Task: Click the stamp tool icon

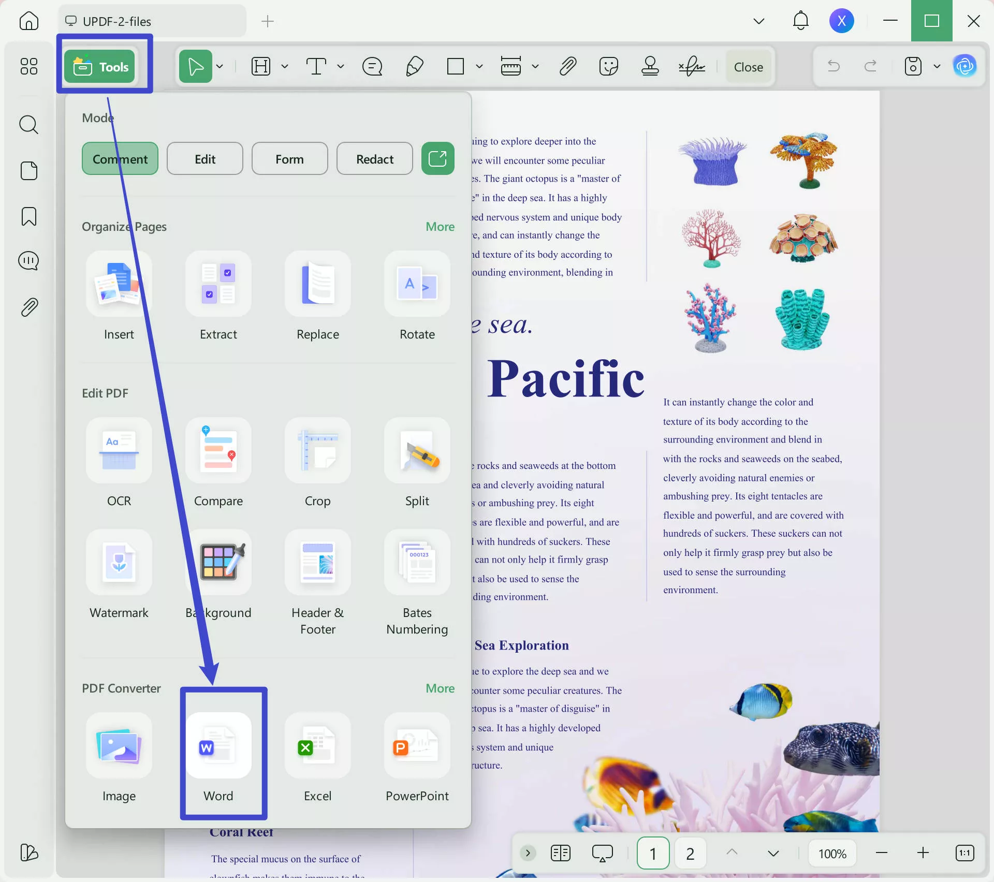Action: (650, 66)
